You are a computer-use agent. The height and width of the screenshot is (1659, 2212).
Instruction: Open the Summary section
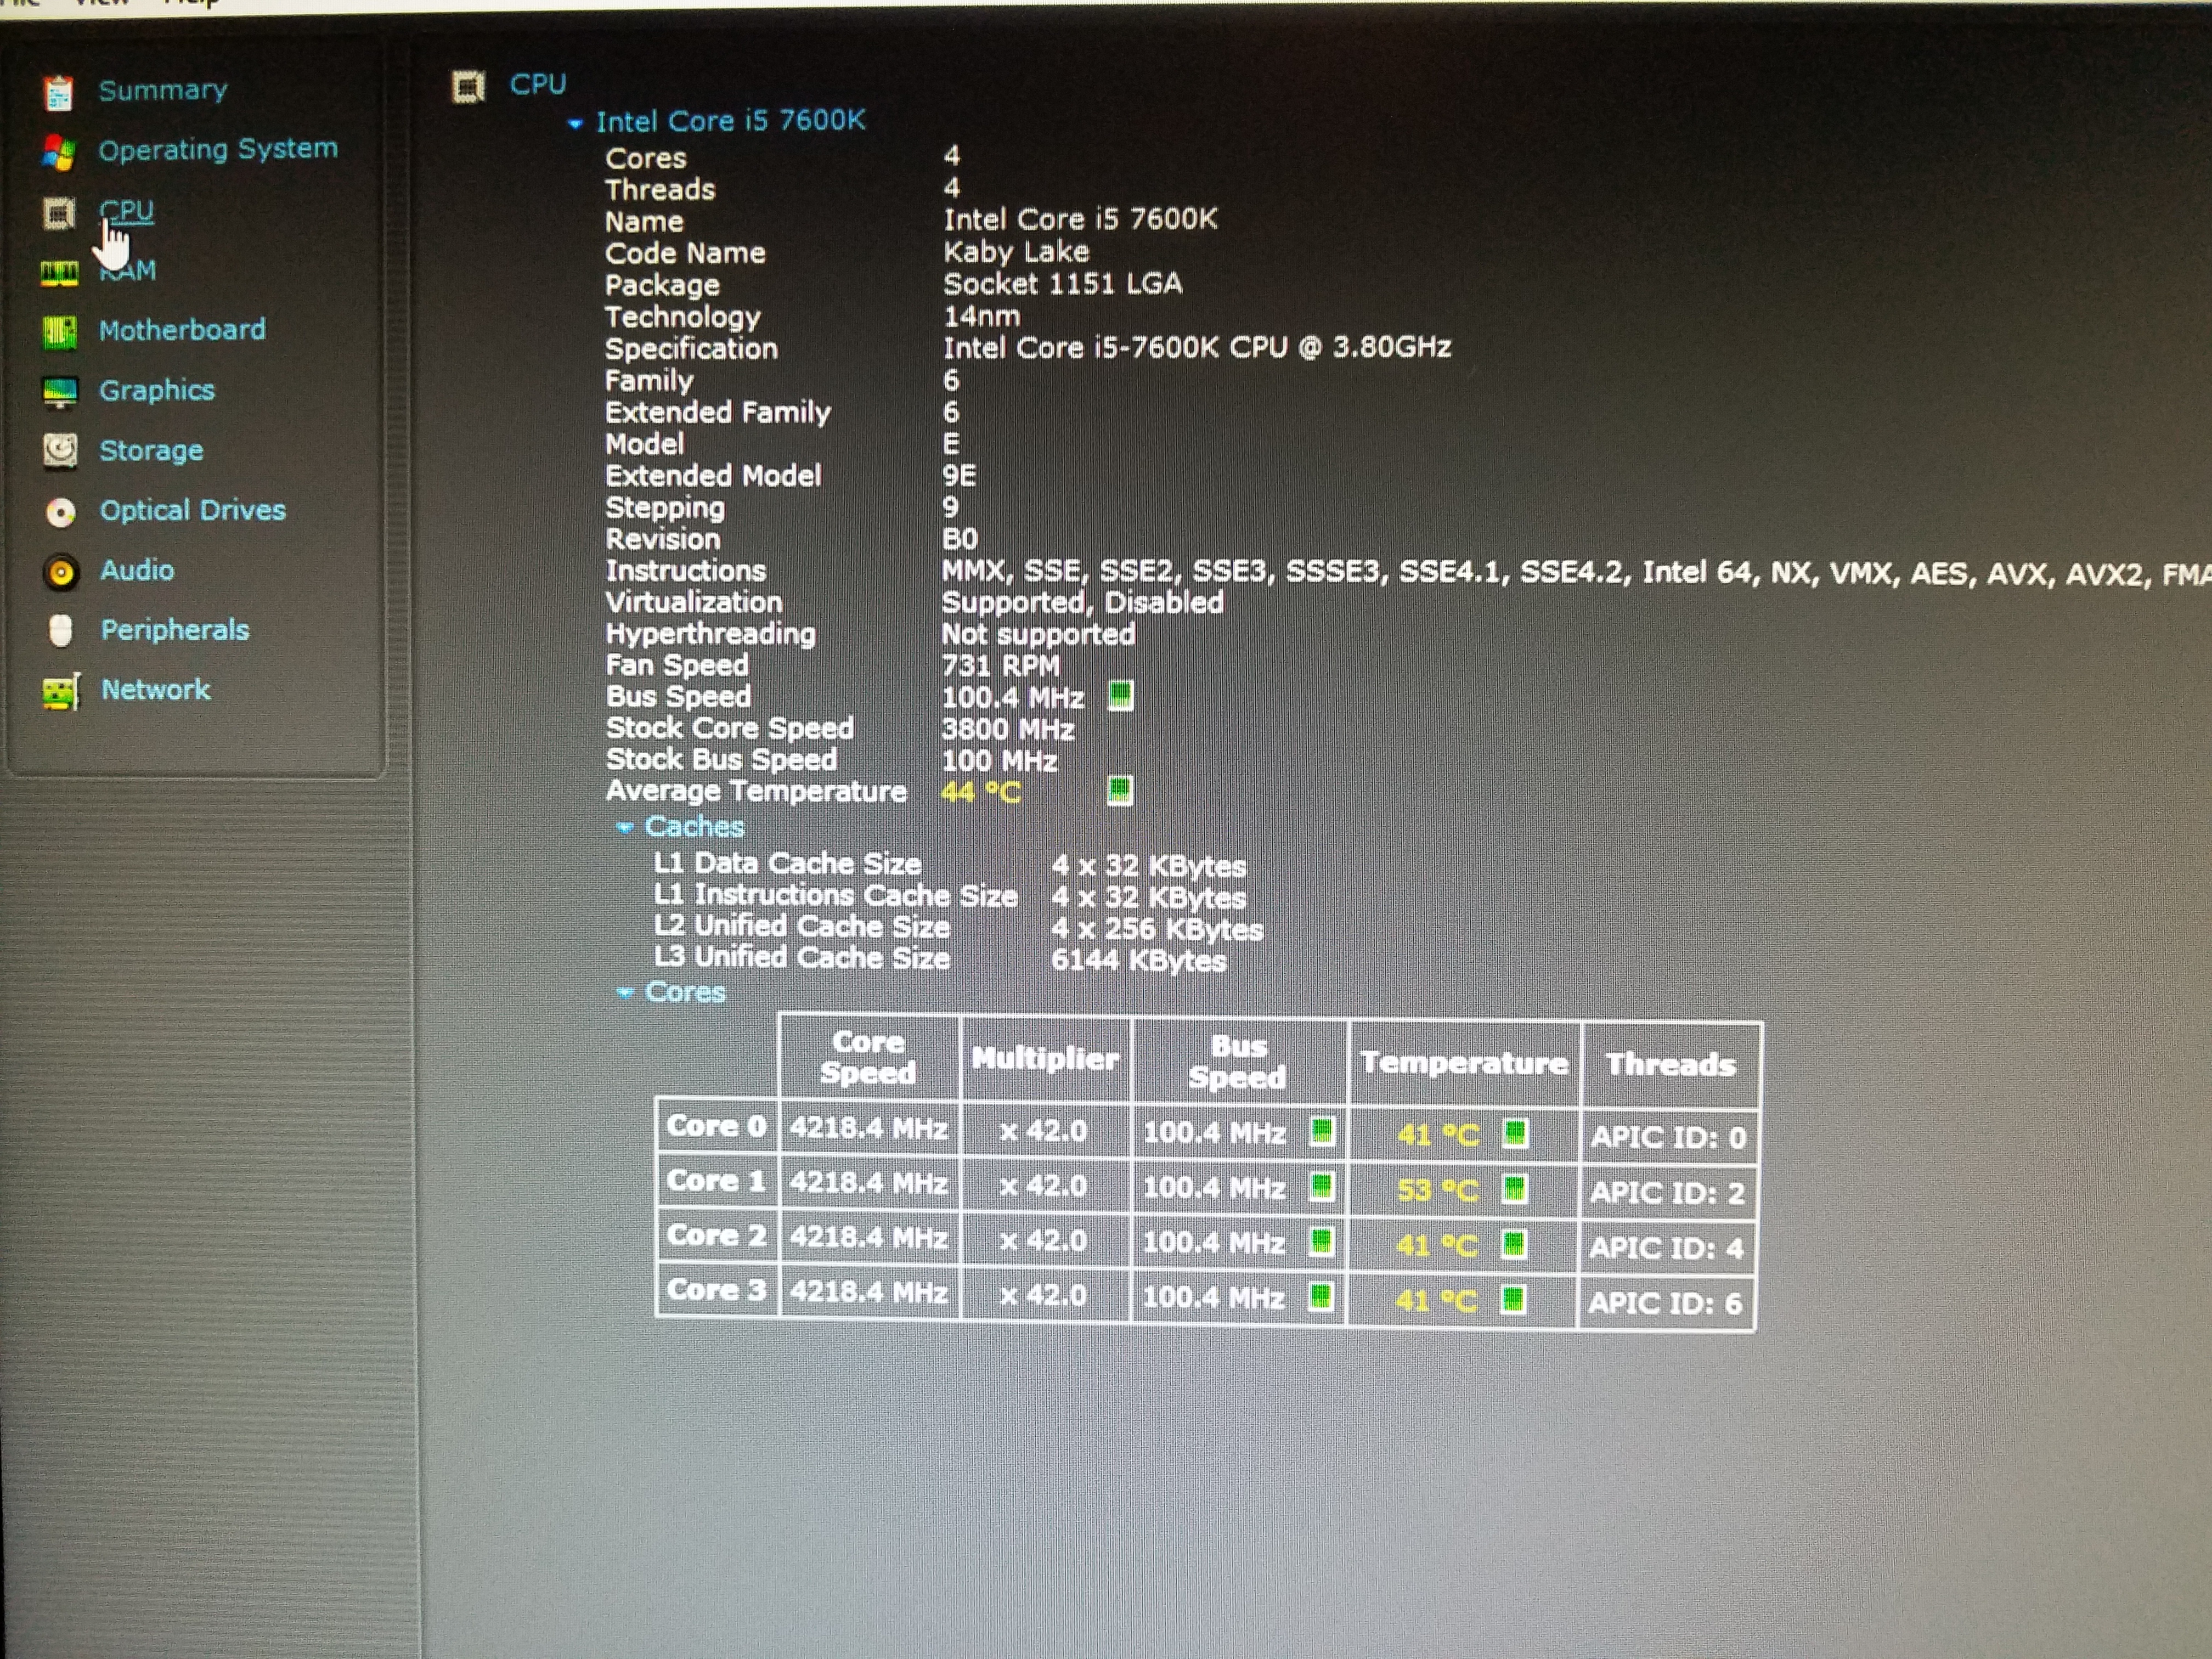click(x=163, y=91)
